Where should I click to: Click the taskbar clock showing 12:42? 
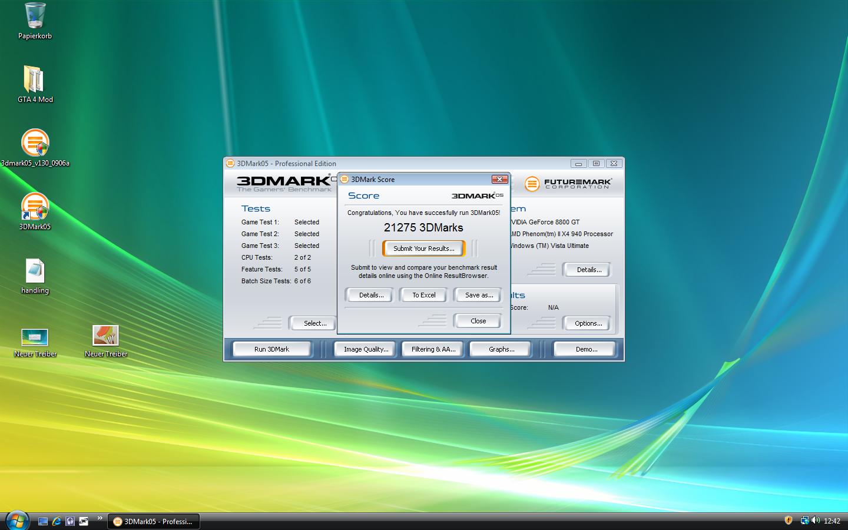[832, 521]
